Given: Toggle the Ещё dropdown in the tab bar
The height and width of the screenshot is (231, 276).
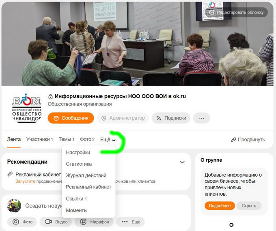Looking at the screenshot, I should tap(108, 140).
